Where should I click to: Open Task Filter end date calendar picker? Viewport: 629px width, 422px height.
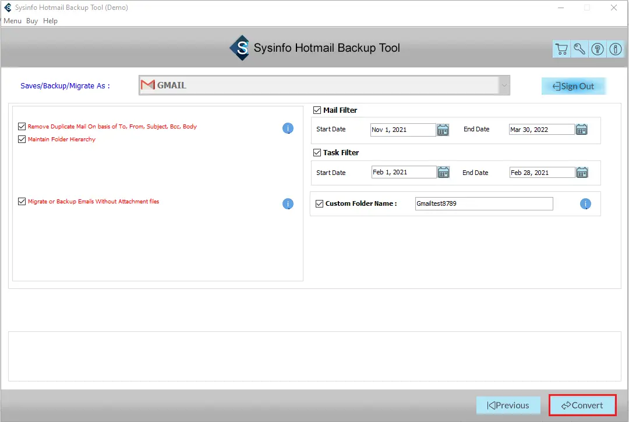tap(581, 172)
